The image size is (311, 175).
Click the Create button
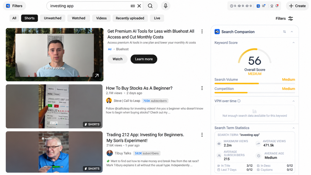tap(297, 6)
